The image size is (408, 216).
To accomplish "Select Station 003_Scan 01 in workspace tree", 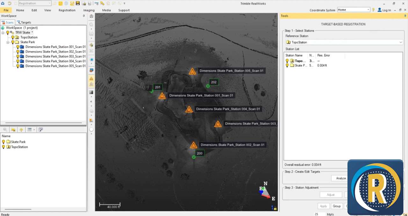I will click(x=55, y=56).
